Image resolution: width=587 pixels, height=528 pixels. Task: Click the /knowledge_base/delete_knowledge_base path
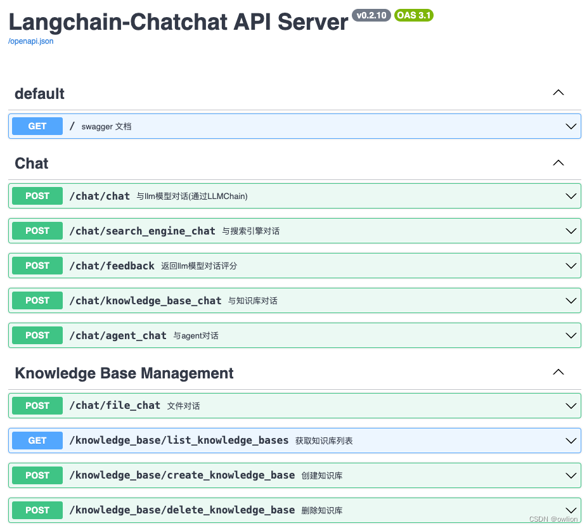tap(182, 510)
